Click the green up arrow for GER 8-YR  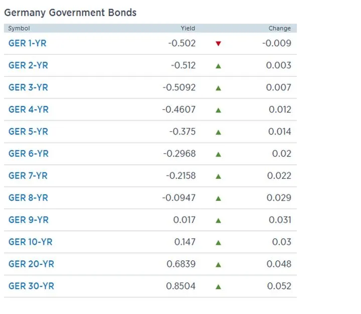click(218, 198)
